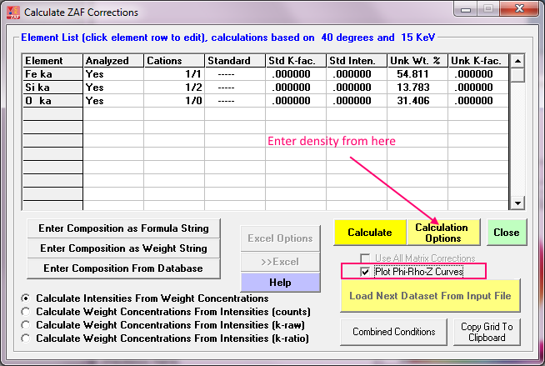
Task: Click the ZAF application icon in title bar
Action: 11,12
